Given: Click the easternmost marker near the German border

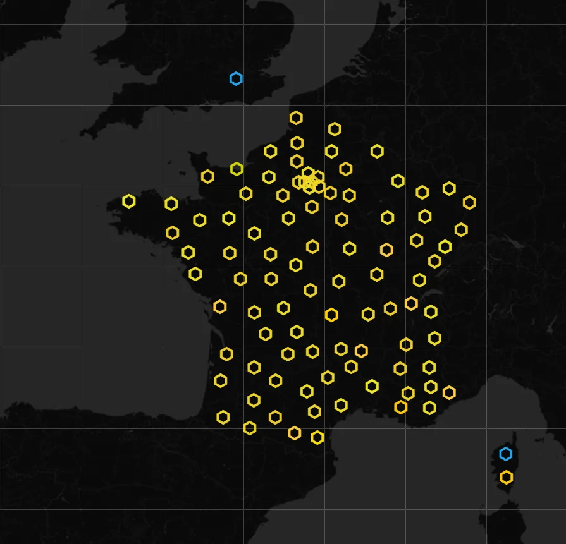Looking at the screenshot, I should [x=471, y=203].
